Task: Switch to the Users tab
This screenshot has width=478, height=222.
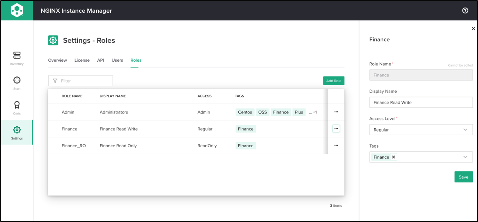Action: 117,60
